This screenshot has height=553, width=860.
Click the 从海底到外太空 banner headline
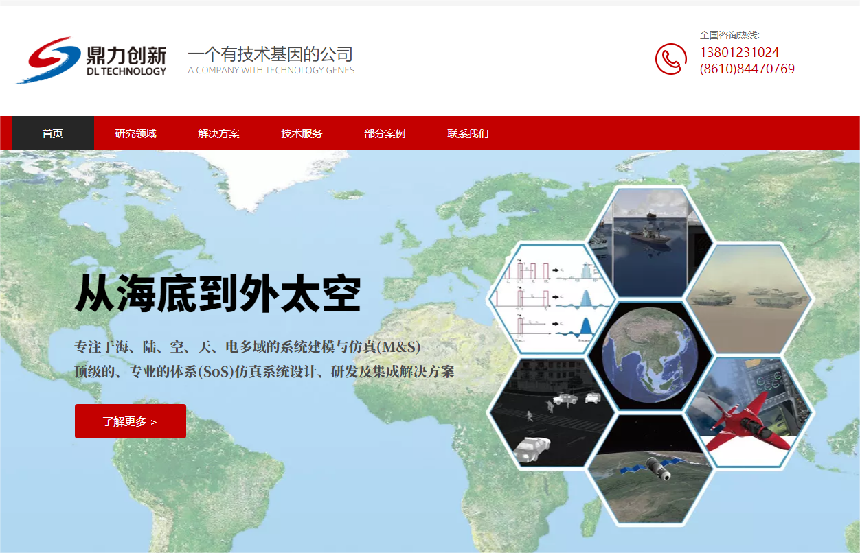coord(218,295)
